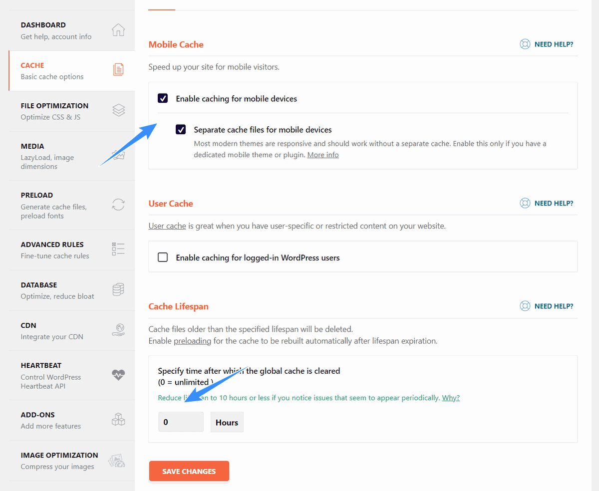Open the Database optimization section
The width and height of the screenshot is (599, 491).
(x=72, y=290)
